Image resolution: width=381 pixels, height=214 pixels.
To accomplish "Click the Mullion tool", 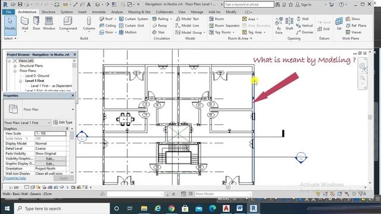I will pyautogui.click(x=128, y=32).
